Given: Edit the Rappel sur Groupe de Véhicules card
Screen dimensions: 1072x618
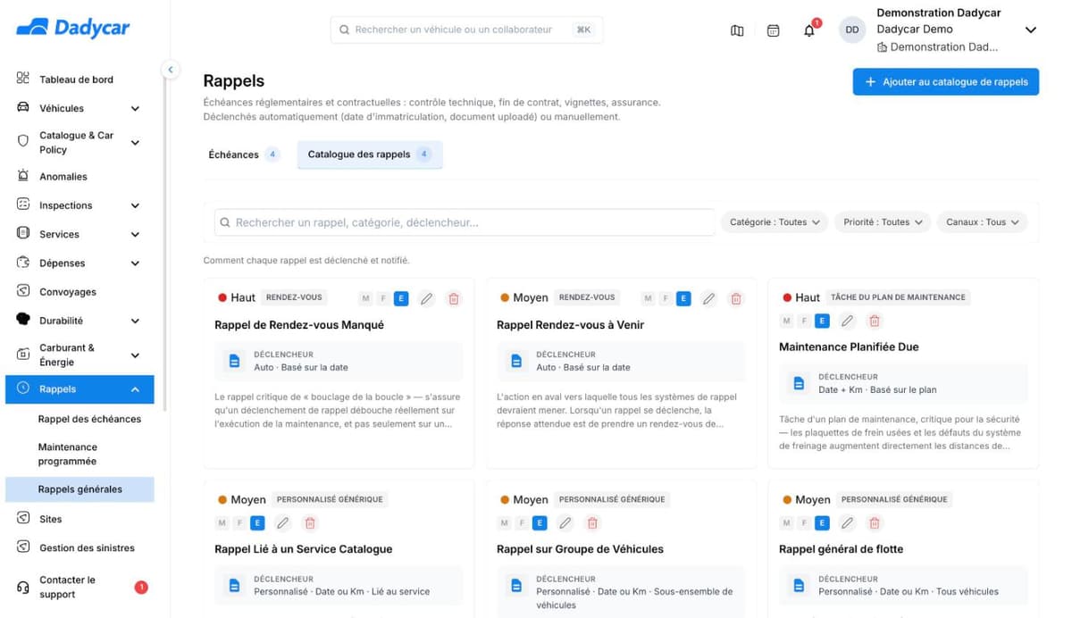Looking at the screenshot, I should click(565, 522).
